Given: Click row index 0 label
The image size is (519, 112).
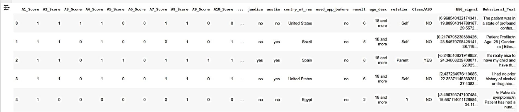Looking at the screenshot, I should coord(17,23).
